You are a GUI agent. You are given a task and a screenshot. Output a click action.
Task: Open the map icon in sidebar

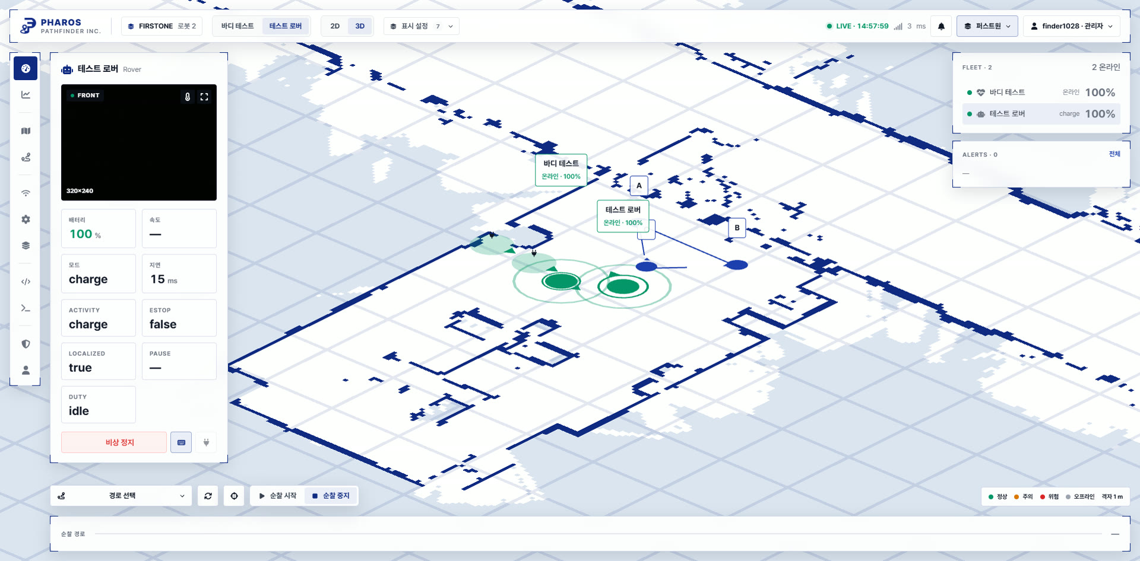(26, 131)
